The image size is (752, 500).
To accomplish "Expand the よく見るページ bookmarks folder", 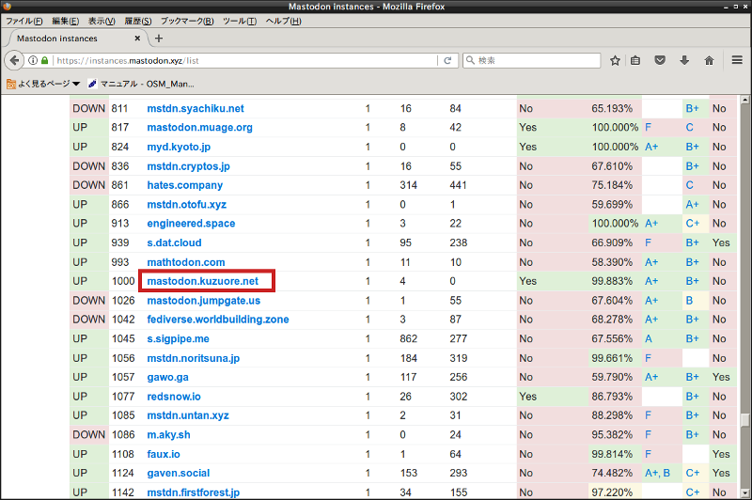I will (x=43, y=84).
